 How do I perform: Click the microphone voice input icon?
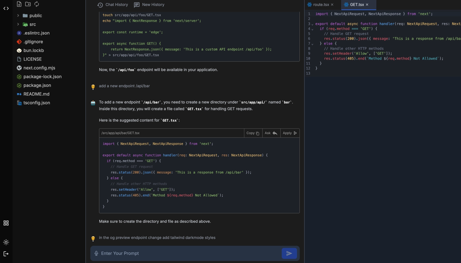pos(96,253)
